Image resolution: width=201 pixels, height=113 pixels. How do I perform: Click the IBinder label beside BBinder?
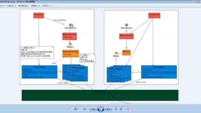click(116, 56)
